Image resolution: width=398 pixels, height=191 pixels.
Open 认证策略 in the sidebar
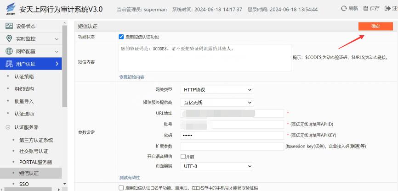(x=24, y=76)
